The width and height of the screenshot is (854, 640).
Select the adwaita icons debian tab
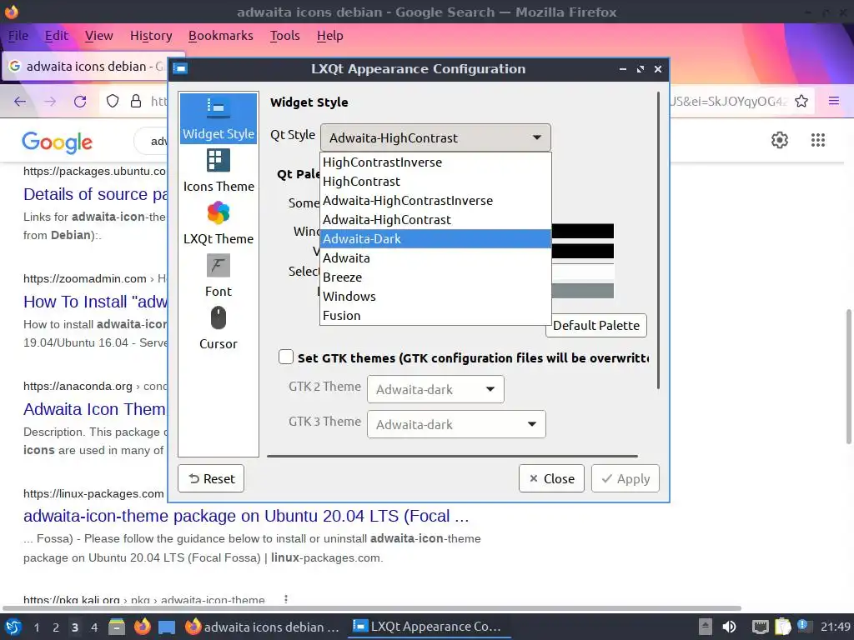pos(87,67)
